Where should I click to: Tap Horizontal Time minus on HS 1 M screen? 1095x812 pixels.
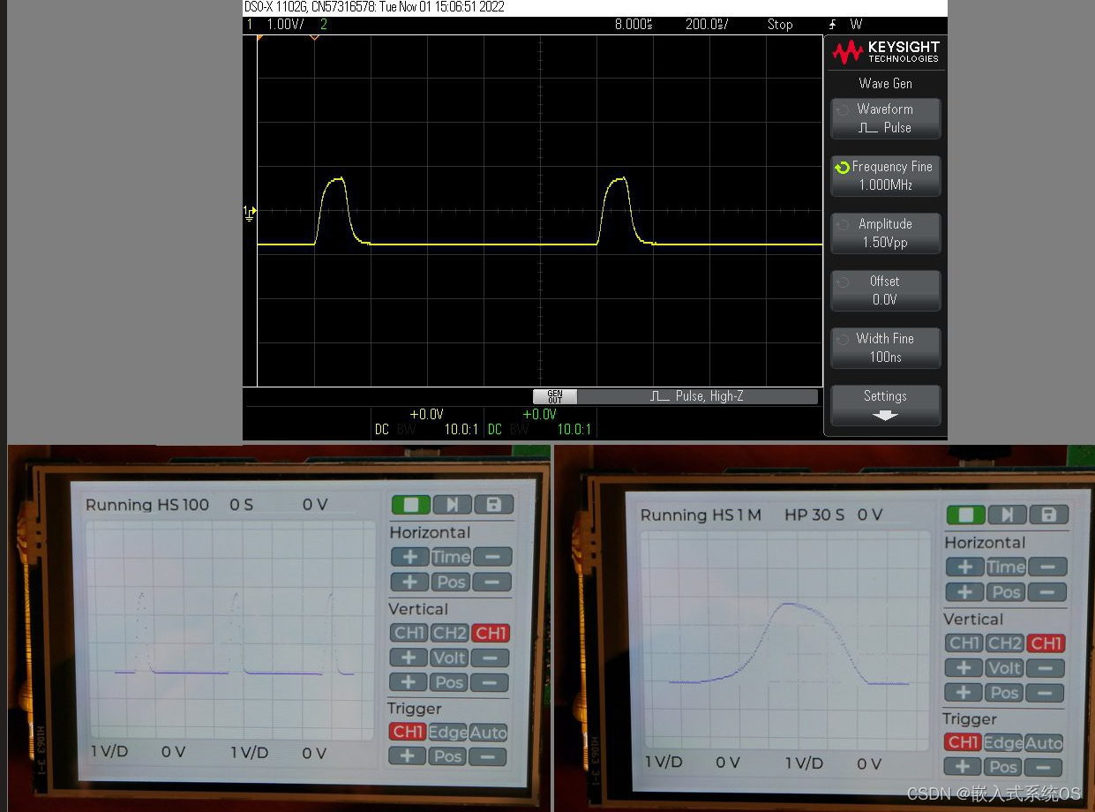tap(1048, 568)
